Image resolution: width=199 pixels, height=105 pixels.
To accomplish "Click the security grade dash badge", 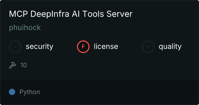I will pyautogui.click(x=15, y=47).
